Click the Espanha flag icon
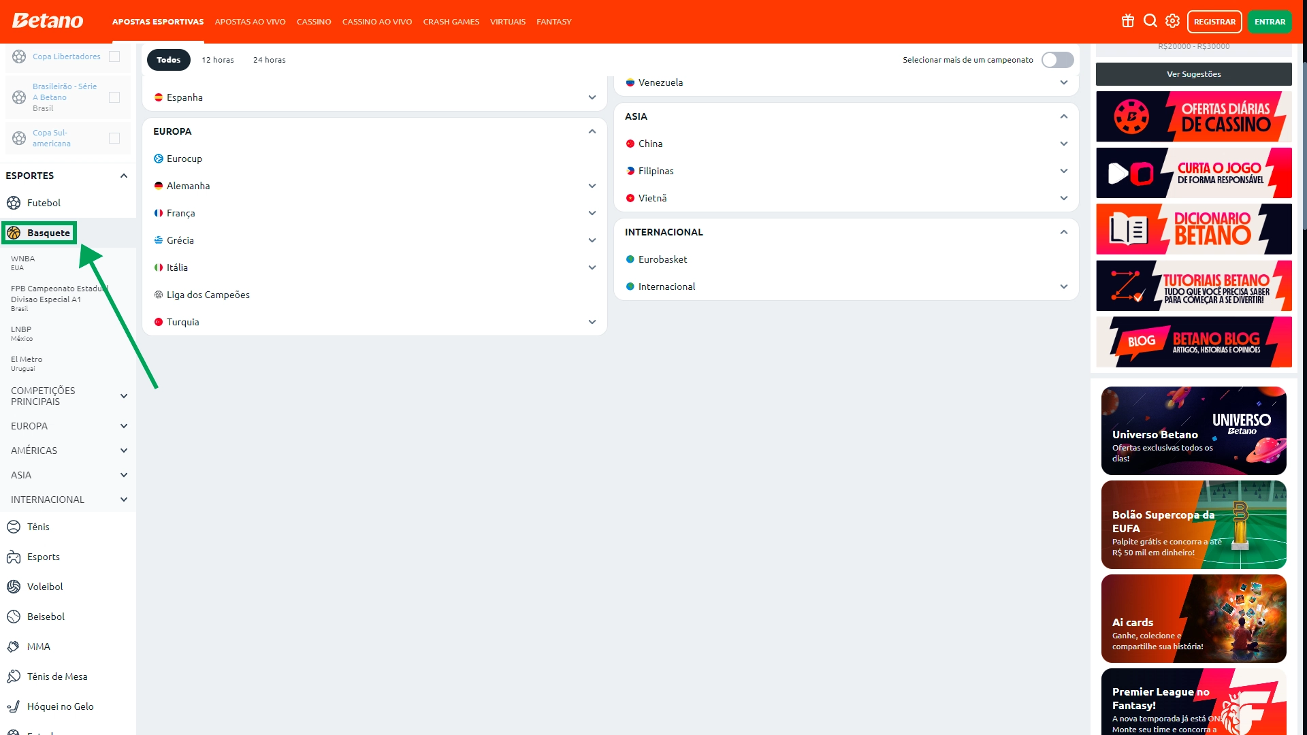This screenshot has height=735, width=1307. (x=159, y=97)
